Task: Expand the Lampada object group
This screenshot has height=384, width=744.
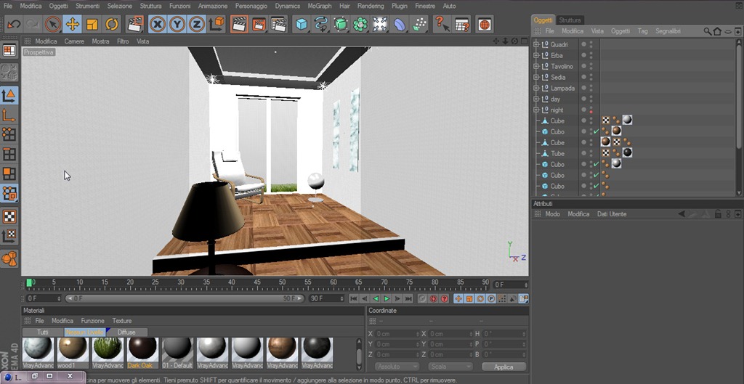Action: click(x=537, y=88)
